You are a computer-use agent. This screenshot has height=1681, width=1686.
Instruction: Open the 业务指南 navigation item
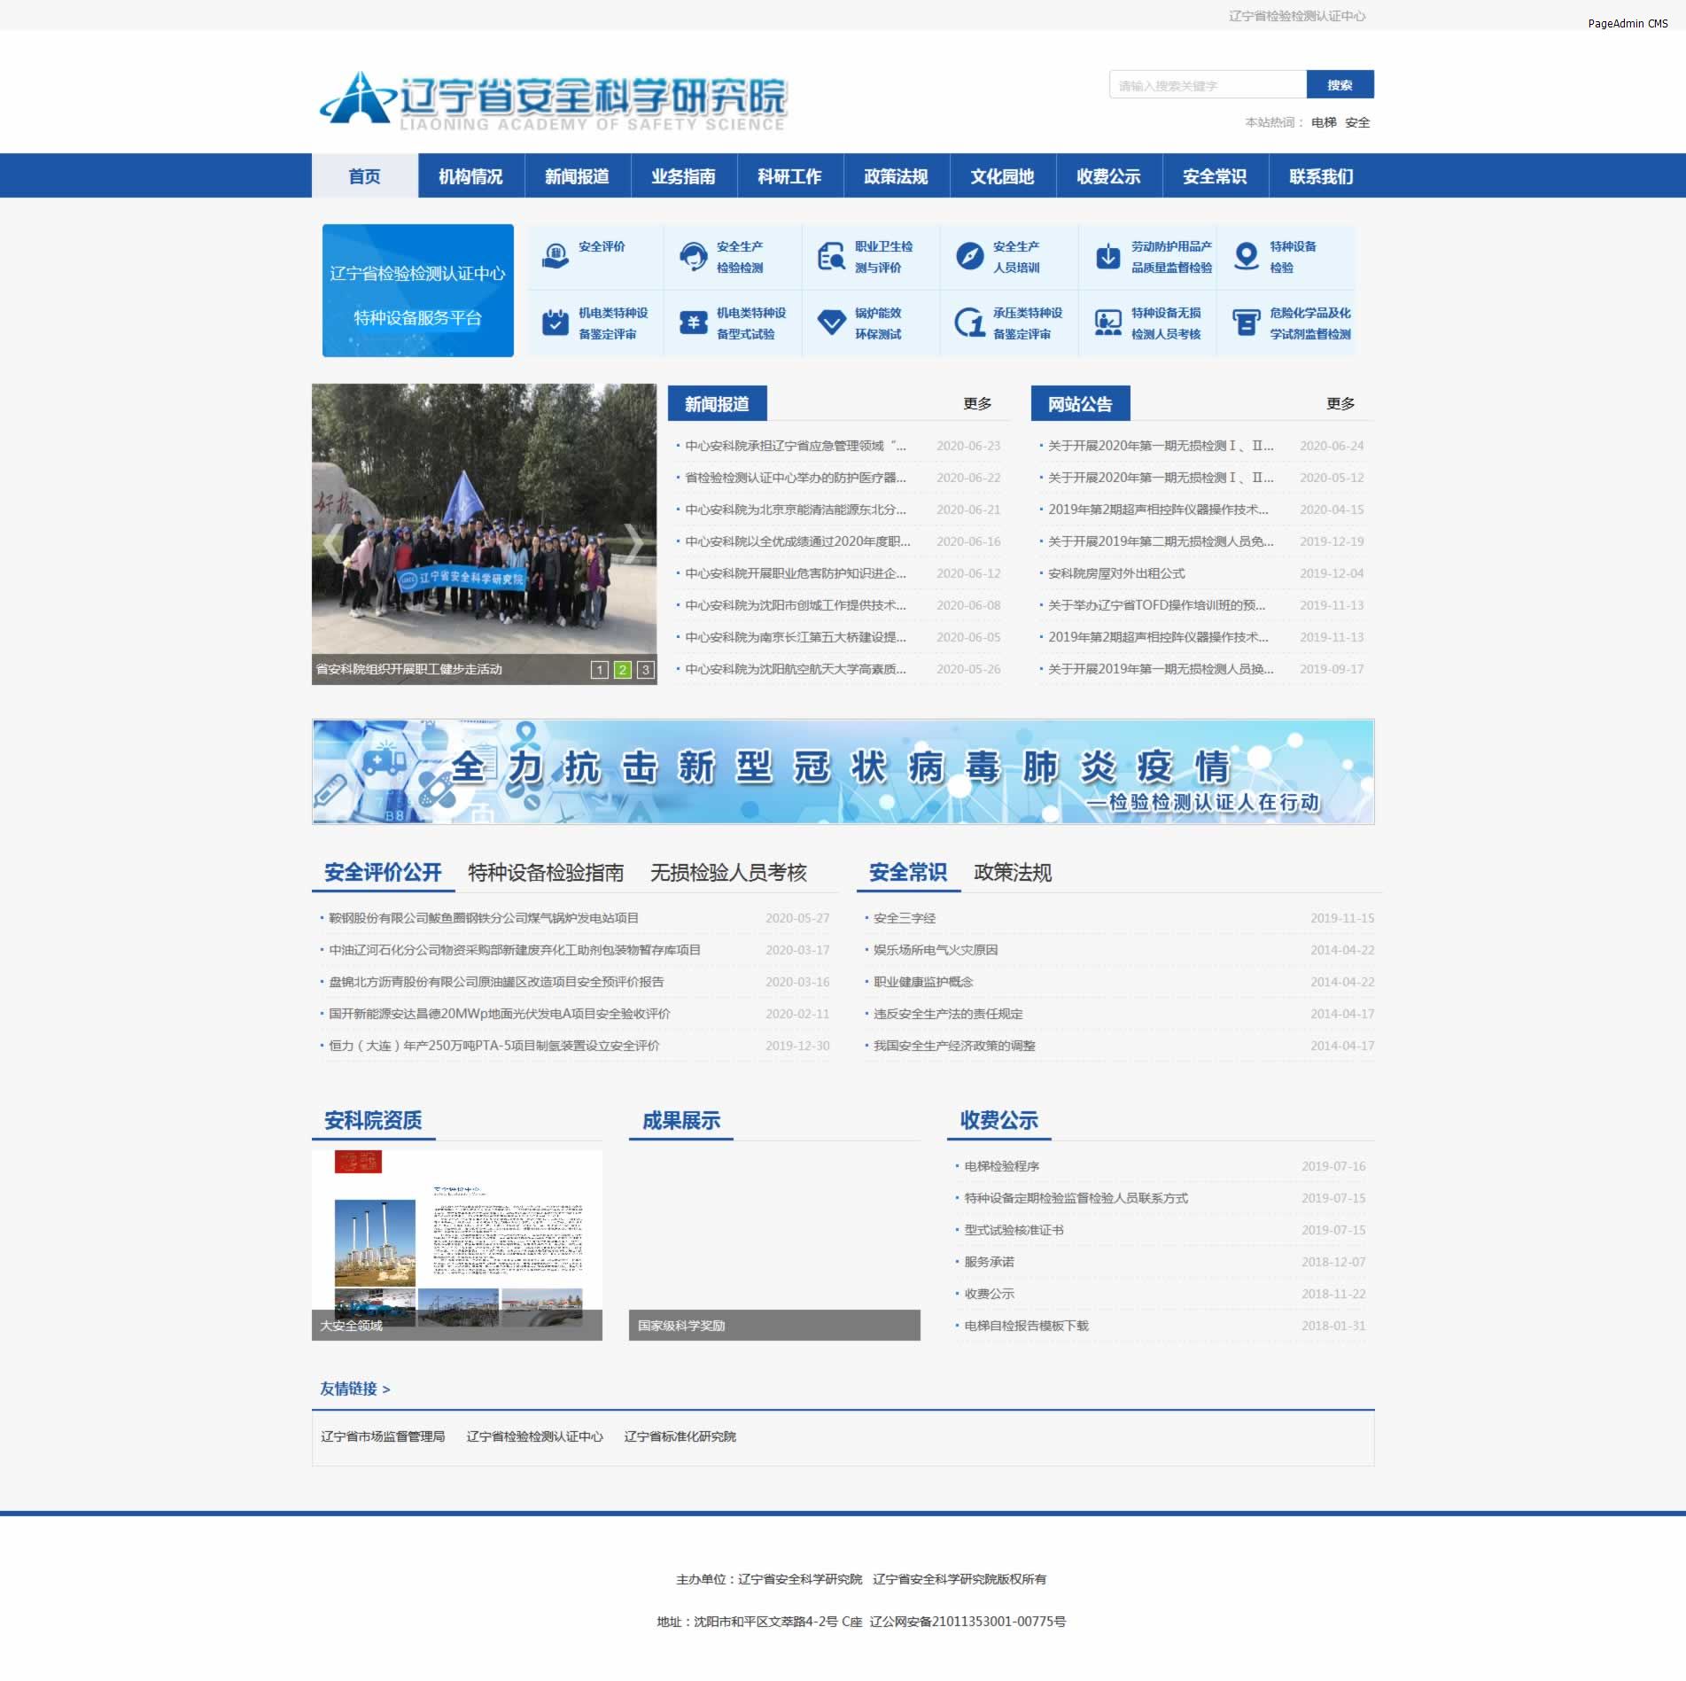(x=684, y=176)
